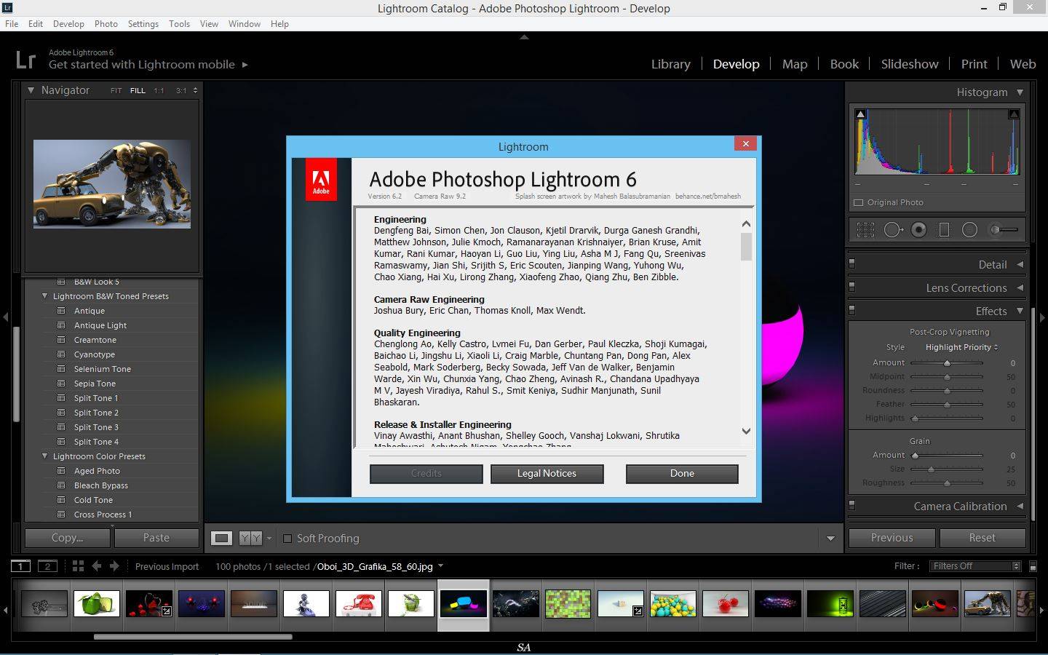Select the Spot Removal tool
Viewport: 1048px width, 655px height.
pos(893,230)
